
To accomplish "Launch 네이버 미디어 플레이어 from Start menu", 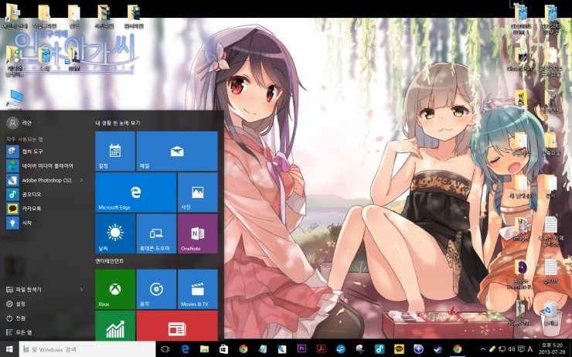I will click(x=46, y=166).
